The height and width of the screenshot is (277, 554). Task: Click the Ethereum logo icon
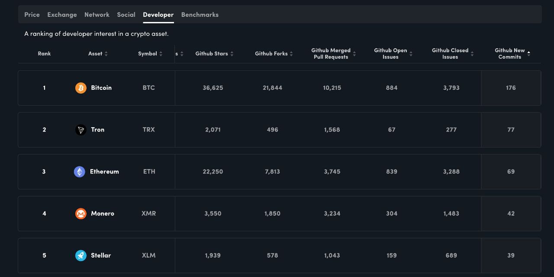(x=80, y=172)
